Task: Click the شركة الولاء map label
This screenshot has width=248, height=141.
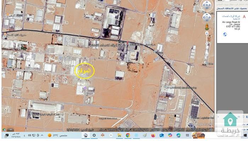Action: (107, 45)
